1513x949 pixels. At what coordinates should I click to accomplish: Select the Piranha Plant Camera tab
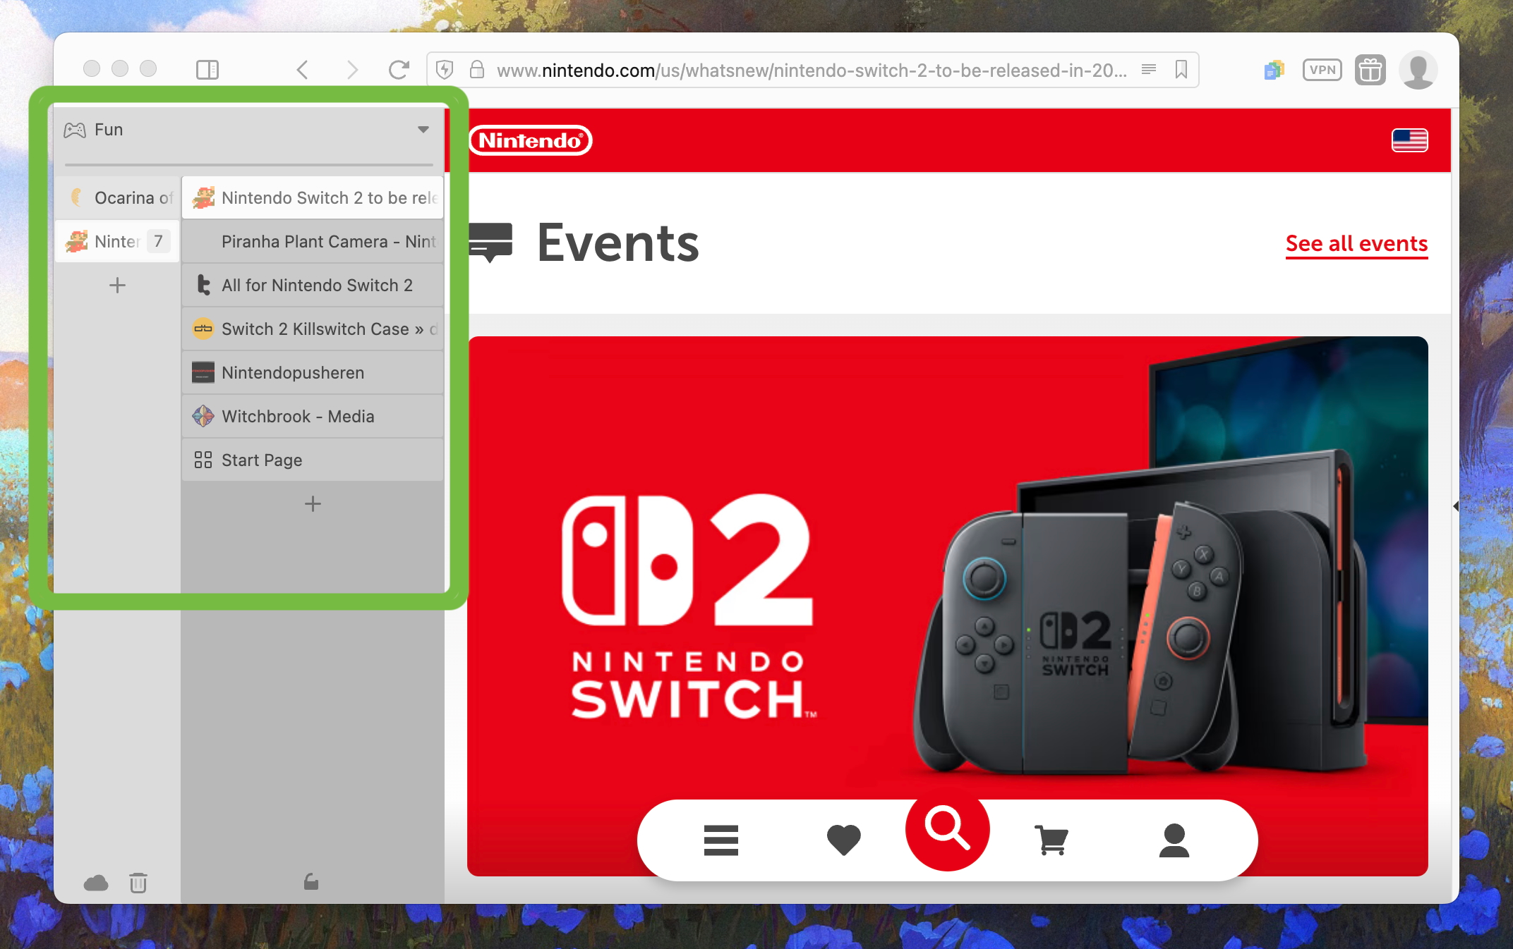[313, 242]
